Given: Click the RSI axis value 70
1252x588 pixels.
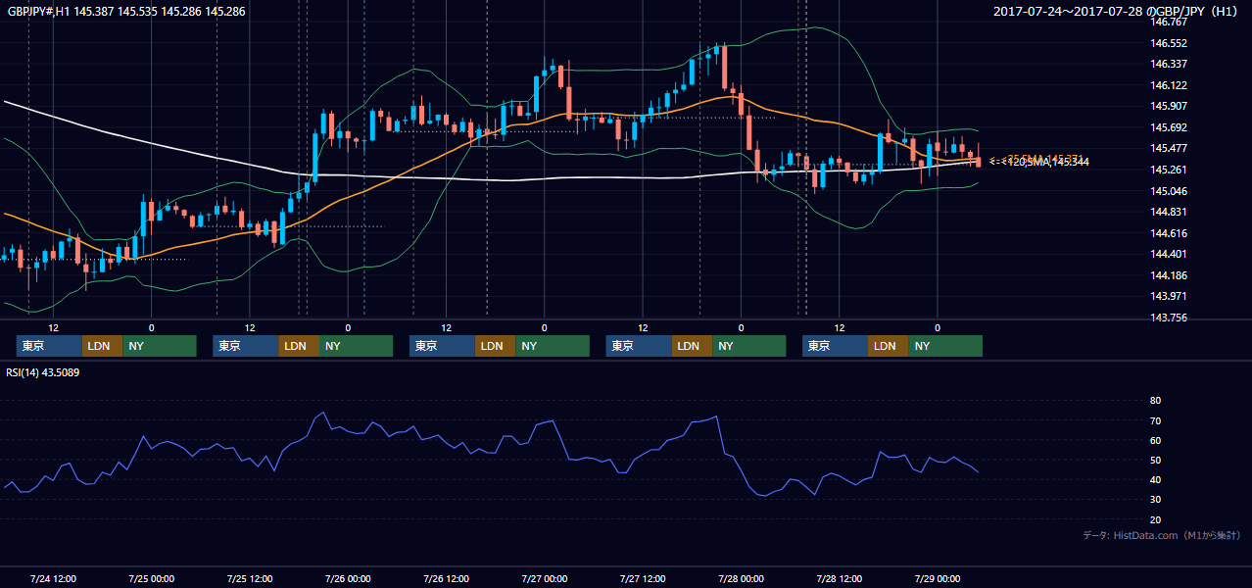Looking at the screenshot, I should (1155, 420).
